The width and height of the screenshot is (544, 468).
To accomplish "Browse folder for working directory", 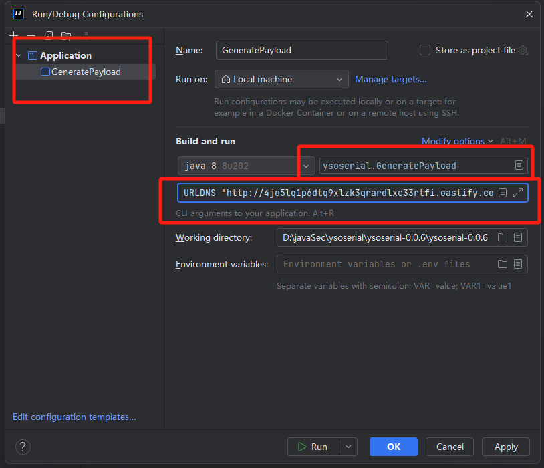I will point(503,237).
